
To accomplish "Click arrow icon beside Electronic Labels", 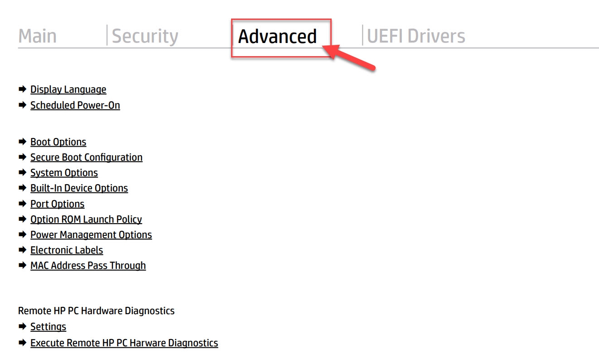I will coord(22,250).
